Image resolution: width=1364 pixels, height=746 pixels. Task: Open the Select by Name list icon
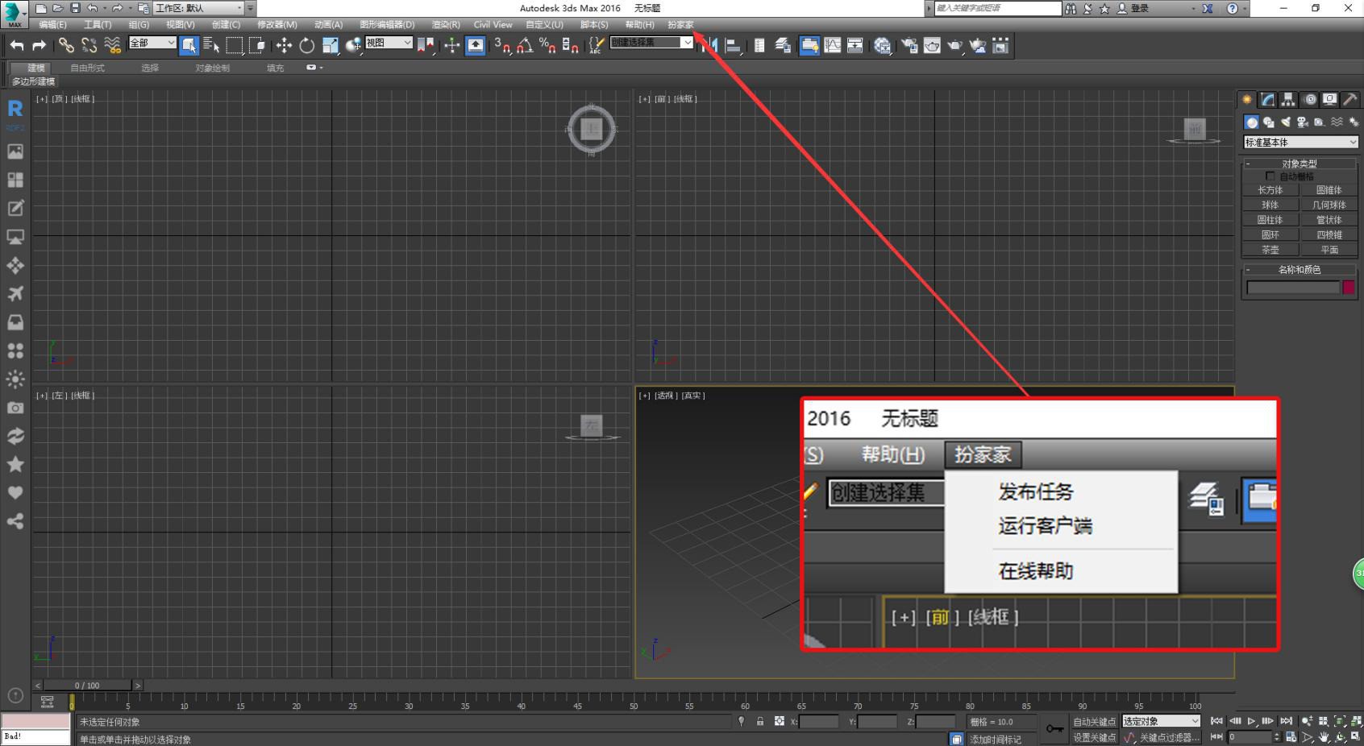pos(211,46)
